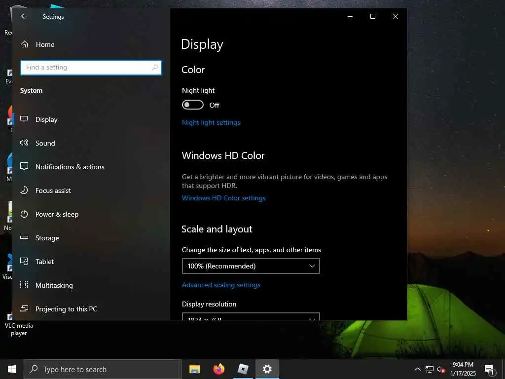The height and width of the screenshot is (379, 505).
Task: Click the Sound speaker icon
Action: click(x=24, y=143)
